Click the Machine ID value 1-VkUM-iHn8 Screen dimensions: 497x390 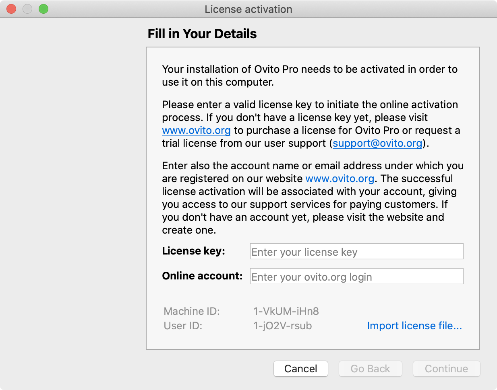tap(286, 311)
